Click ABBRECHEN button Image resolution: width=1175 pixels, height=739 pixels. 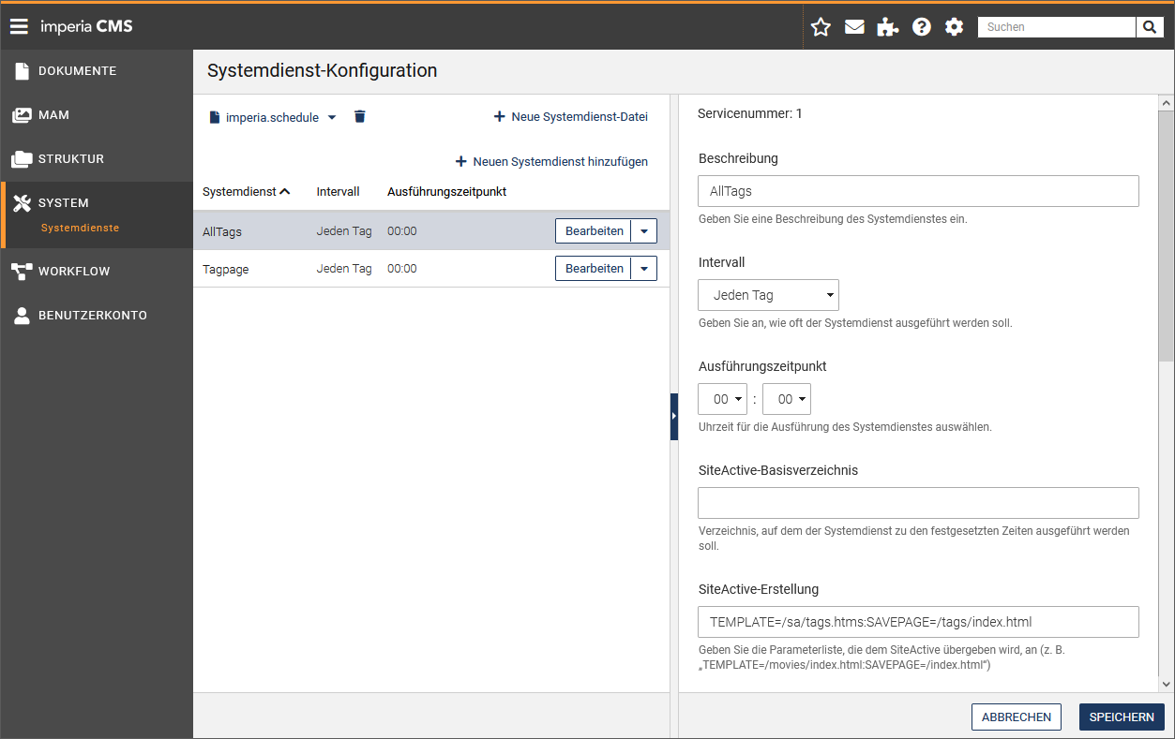1017,717
